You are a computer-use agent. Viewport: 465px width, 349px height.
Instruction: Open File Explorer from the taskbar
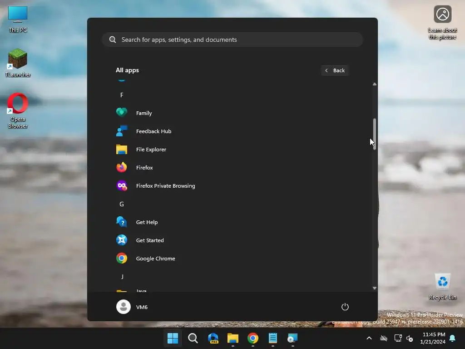[233, 338]
